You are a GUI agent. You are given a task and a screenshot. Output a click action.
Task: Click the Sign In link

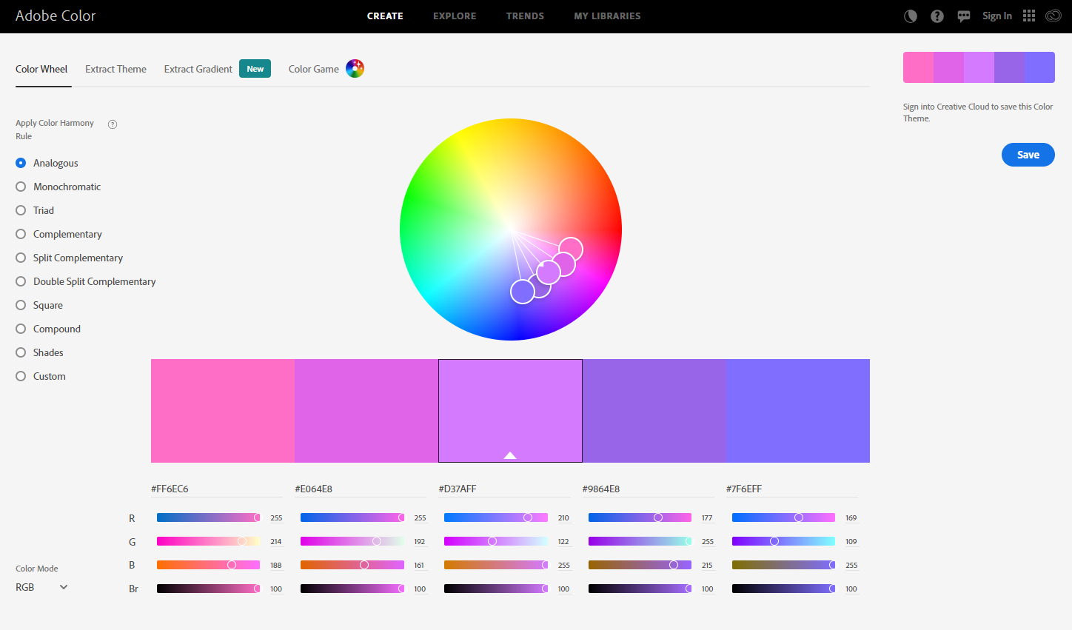[997, 16]
